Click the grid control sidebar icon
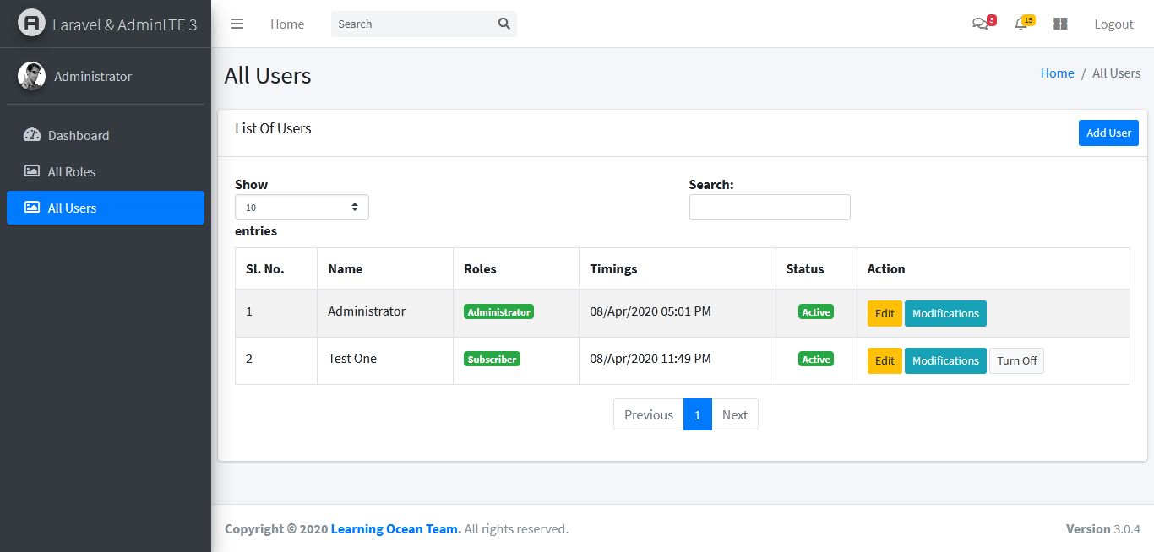 tap(1061, 24)
